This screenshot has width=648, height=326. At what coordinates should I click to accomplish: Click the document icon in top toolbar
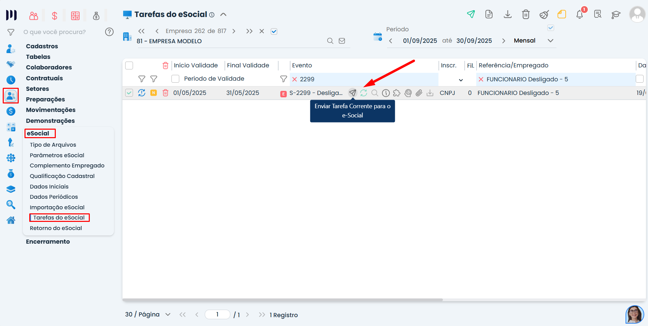(489, 14)
